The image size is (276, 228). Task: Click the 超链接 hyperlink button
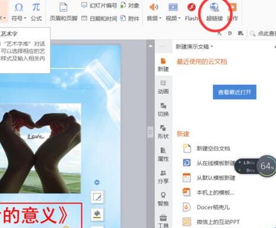214,12
